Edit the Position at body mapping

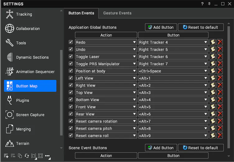click(213, 71)
